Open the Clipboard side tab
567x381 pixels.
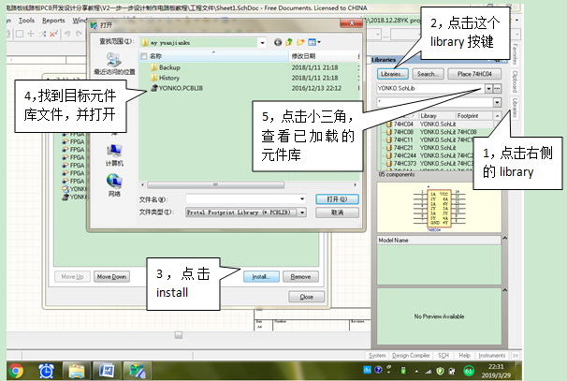pyautogui.click(x=515, y=81)
